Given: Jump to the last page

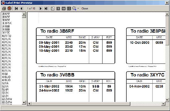Looking at the screenshot, I should coord(46,8).
